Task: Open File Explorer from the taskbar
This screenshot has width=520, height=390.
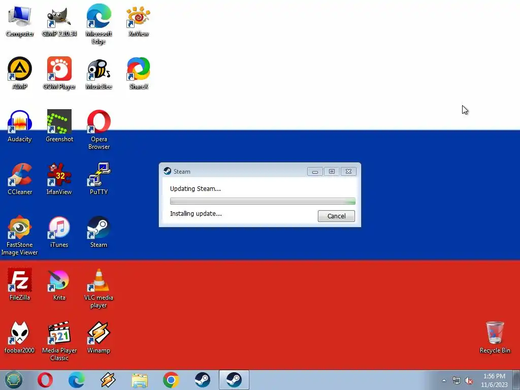Action: pyautogui.click(x=140, y=380)
